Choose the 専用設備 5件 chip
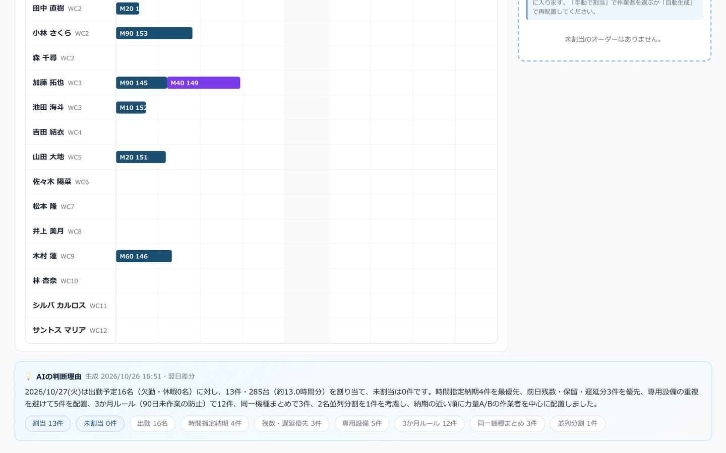Screen dimensions: 726x453 tap(362, 424)
